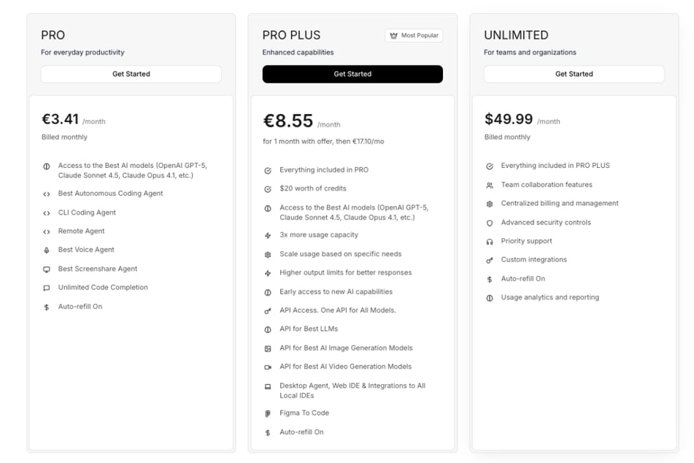The image size is (694, 463).
Task: Click the €8.55 price in PRO PLUS
Action: coord(288,120)
